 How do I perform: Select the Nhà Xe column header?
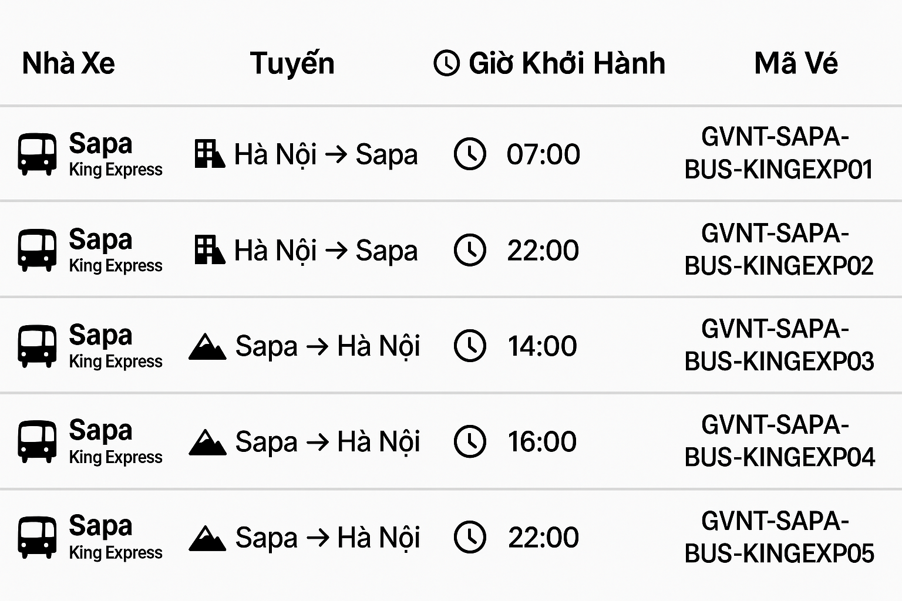coord(68,63)
